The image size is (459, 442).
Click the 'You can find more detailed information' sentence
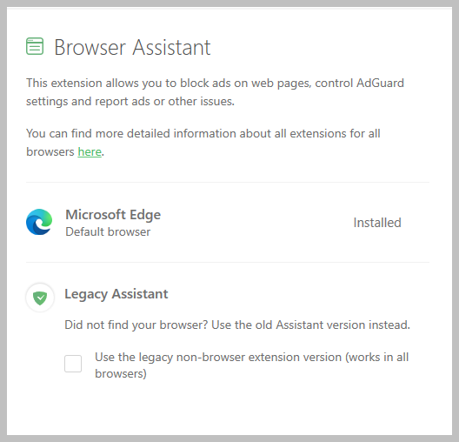point(203,134)
